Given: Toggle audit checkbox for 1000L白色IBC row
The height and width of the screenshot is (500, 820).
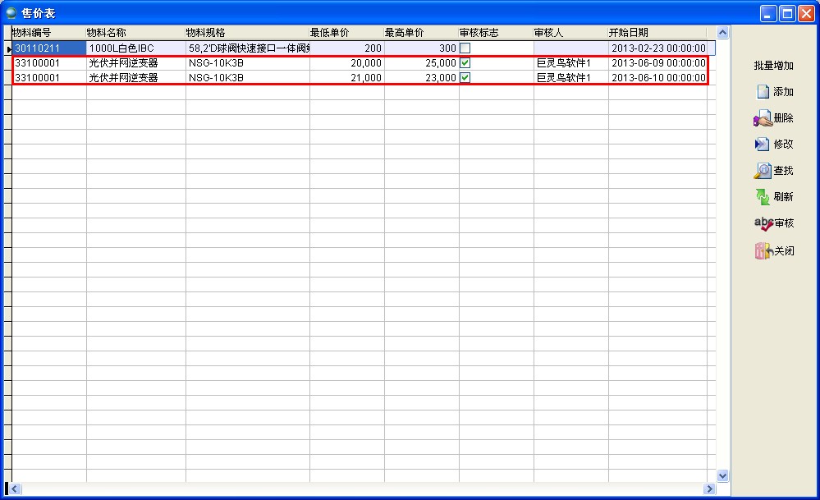Looking at the screenshot, I should pos(465,48).
